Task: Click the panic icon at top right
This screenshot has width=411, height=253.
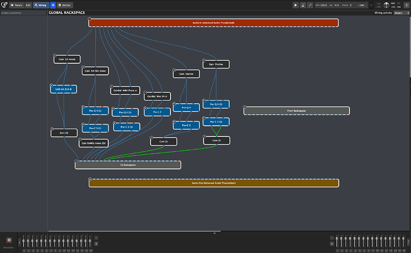Action: (407, 5)
